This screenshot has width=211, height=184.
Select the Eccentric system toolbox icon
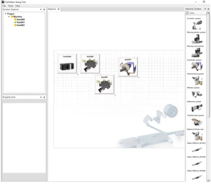click(x=197, y=25)
